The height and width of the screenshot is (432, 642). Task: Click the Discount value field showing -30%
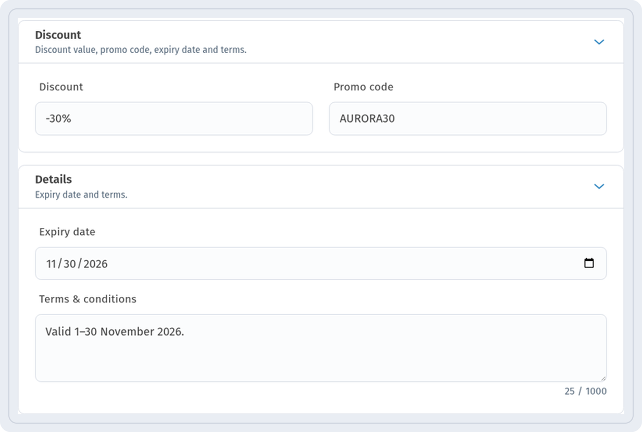[174, 118]
